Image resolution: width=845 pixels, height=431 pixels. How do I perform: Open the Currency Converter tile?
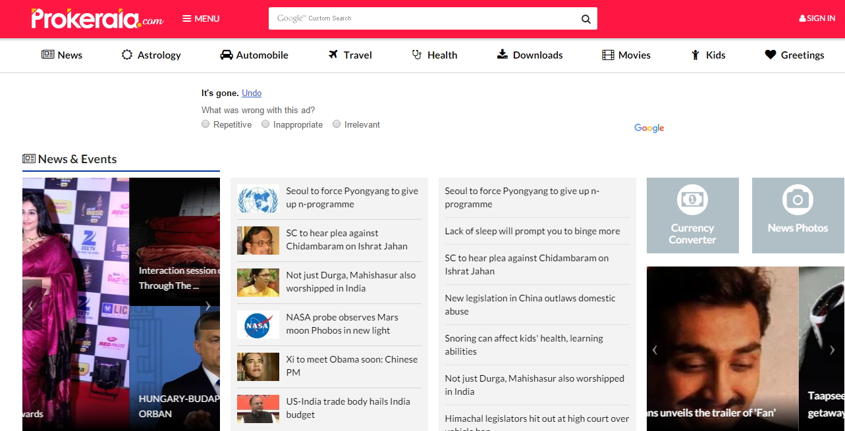pos(692,215)
